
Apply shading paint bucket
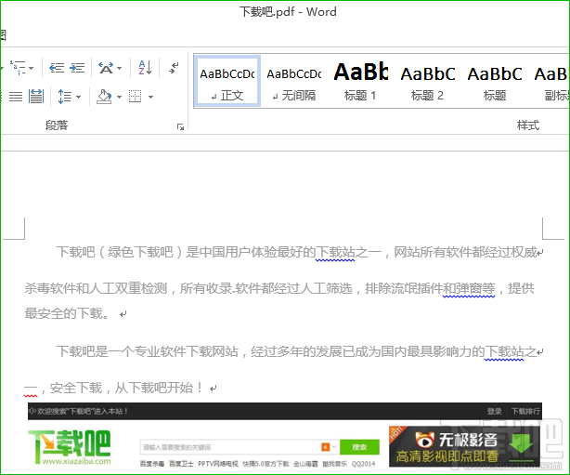[104, 97]
